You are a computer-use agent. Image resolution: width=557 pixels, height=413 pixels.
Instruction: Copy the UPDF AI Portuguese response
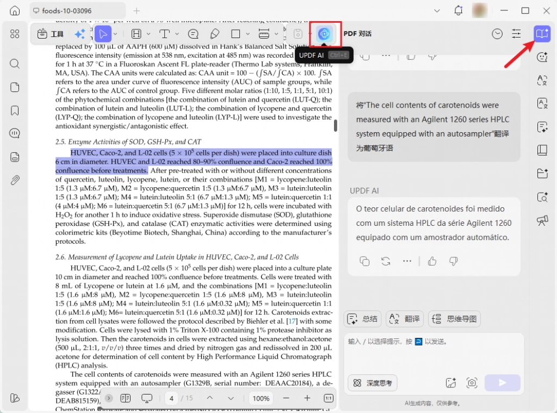click(x=364, y=261)
